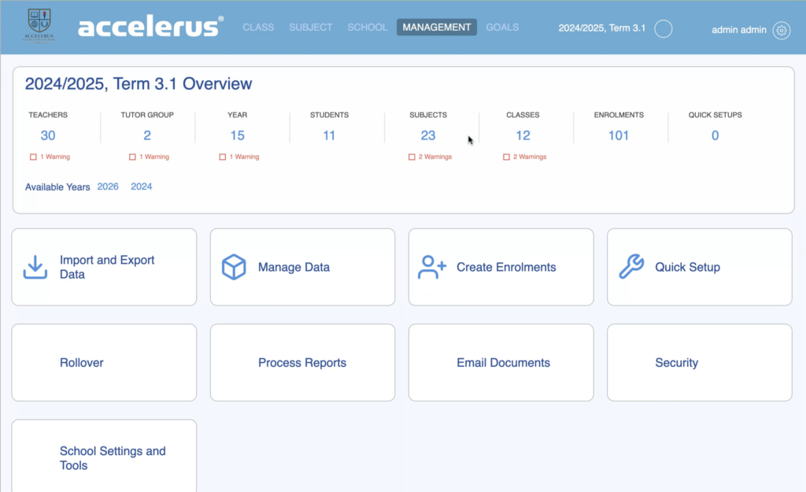
Task: Click the Create Enrolments person-plus icon
Action: (x=432, y=268)
